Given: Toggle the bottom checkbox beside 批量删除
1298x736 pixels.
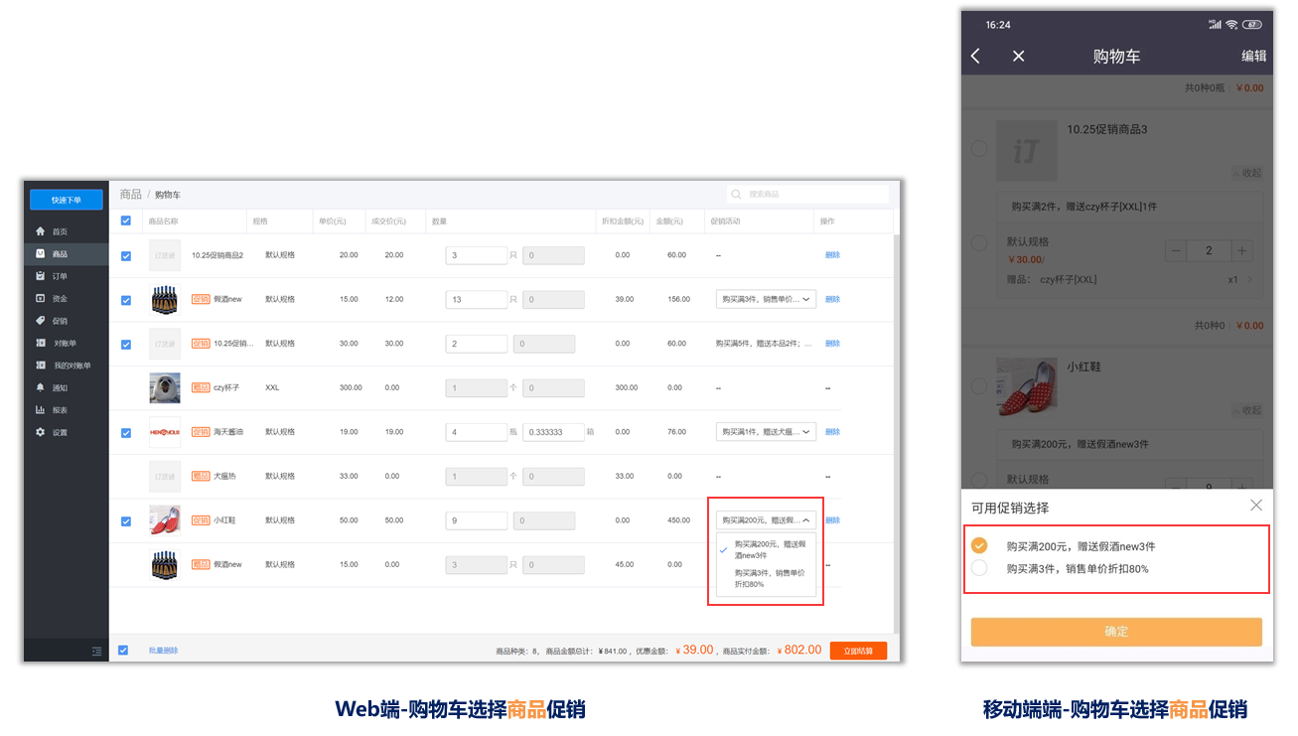Looking at the screenshot, I should [123, 651].
